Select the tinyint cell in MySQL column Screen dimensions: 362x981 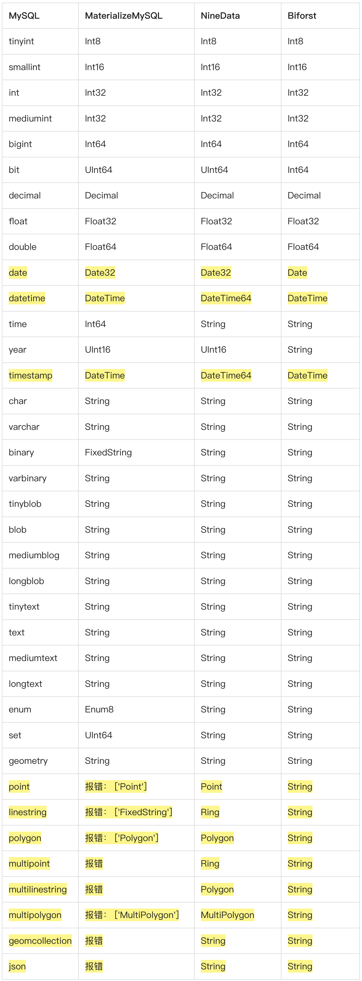click(x=21, y=41)
